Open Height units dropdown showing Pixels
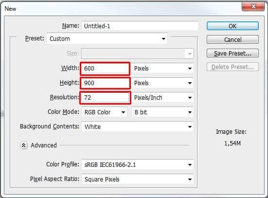The height and width of the screenshot is (198, 268). pyautogui.click(x=163, y=83)
